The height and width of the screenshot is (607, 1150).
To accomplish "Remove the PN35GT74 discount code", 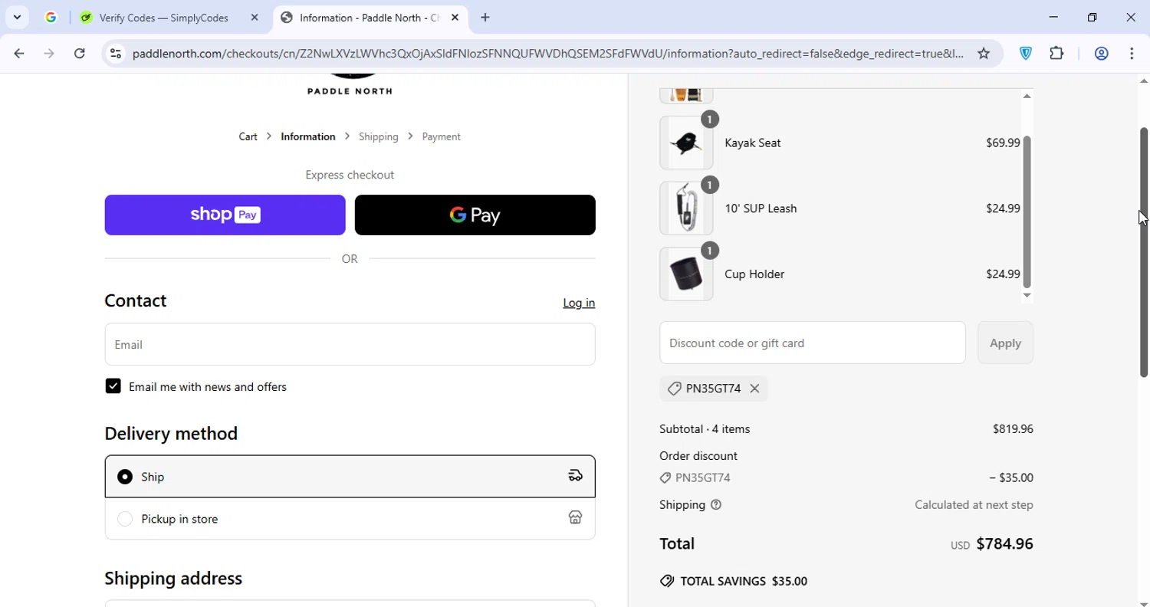I will 754,389.
